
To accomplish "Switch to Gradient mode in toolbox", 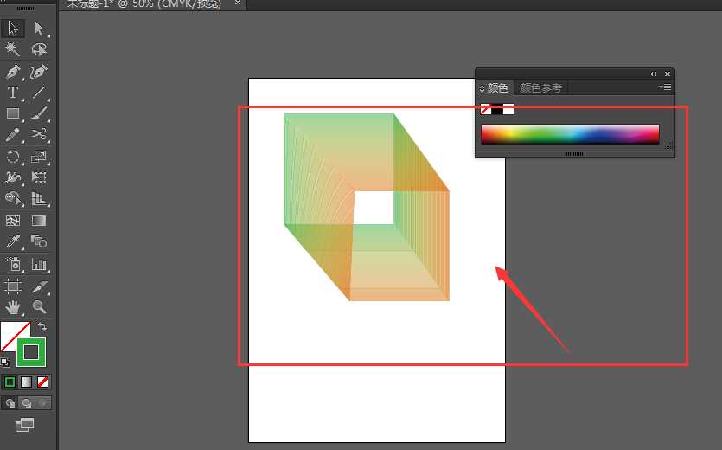I will 26,382.
